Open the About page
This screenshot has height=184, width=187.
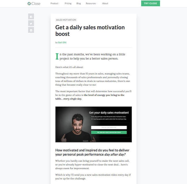[x=105, y=3]
